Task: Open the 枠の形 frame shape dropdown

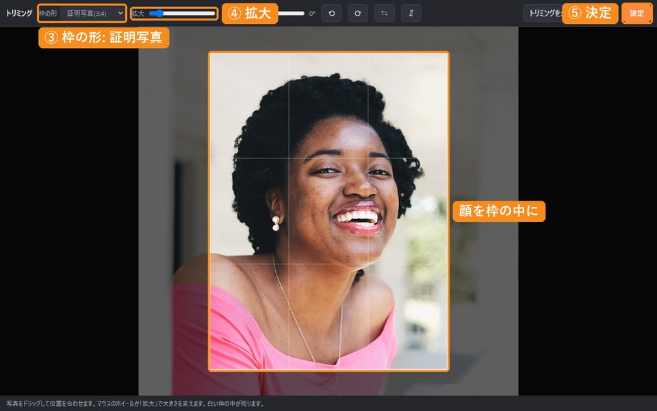Action: coord(92,14)
